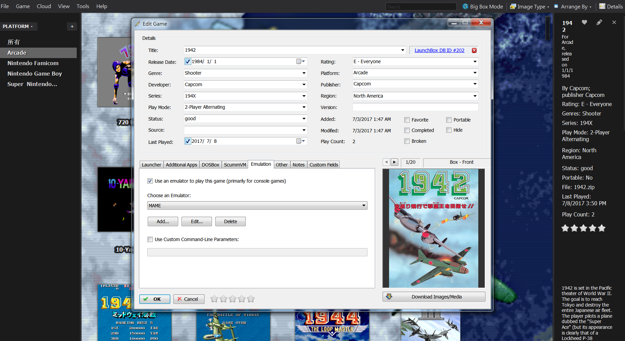Switch to the Additional Apps tab

pos(182,165)
